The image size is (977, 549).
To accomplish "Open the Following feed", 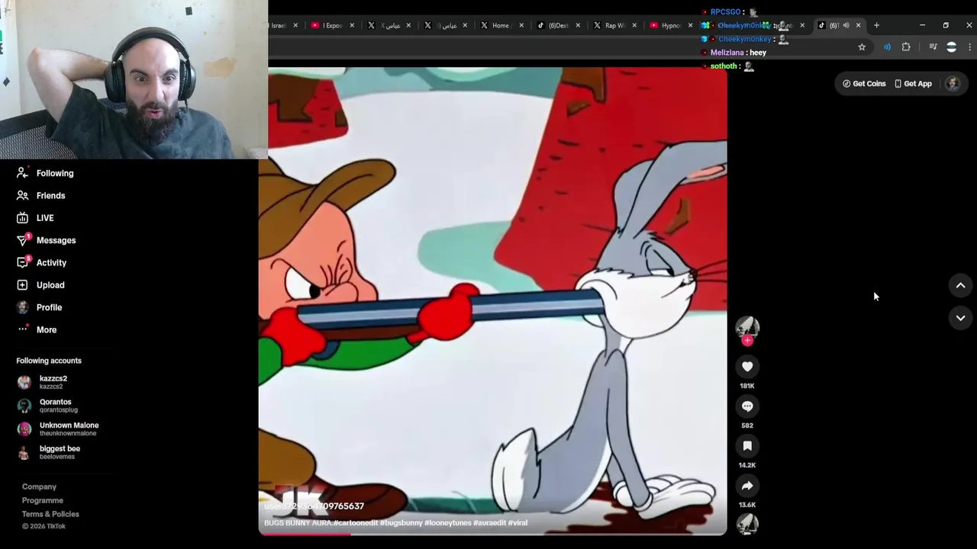I will pyautogui.click(x=46, y=173).
